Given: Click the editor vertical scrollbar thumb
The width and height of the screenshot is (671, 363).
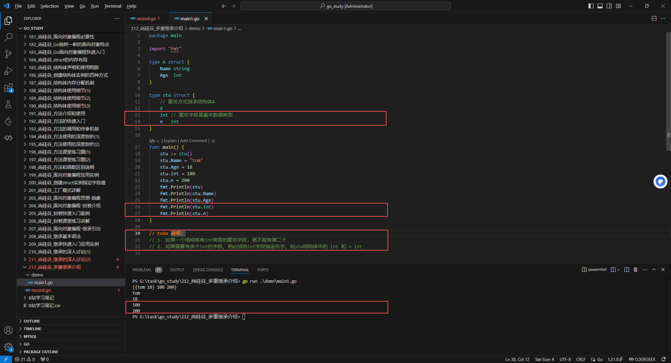Looking at the screenshot, I should [668, 92].
